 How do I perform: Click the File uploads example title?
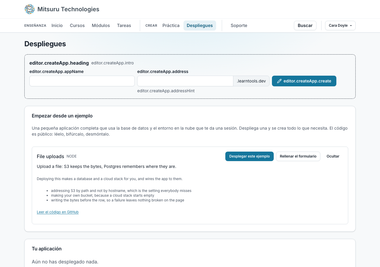point(50,156)
